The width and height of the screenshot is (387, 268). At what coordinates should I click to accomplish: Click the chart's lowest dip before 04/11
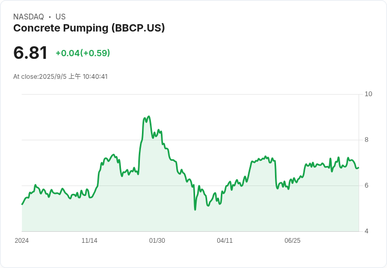coord(195,210)
